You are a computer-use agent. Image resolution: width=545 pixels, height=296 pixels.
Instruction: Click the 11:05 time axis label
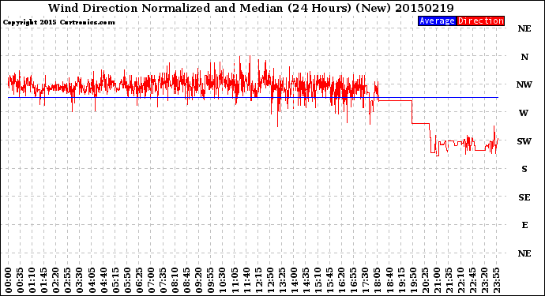pyautogui.click(x=235, y=280)
